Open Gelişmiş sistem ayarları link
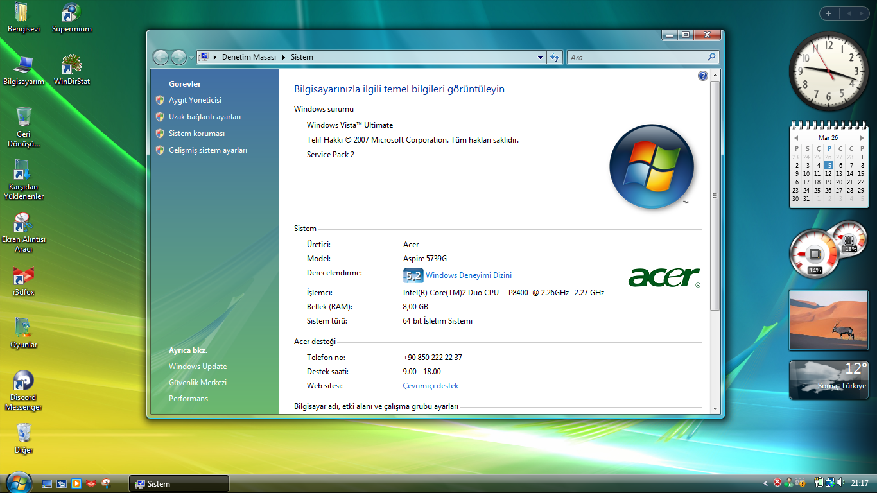Screen dimensions: 877x493 [x=208, y=150]
